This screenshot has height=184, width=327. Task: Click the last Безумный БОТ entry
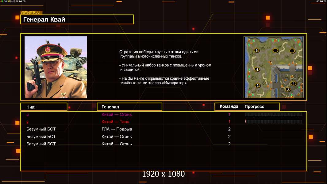[x=41, y=144]
